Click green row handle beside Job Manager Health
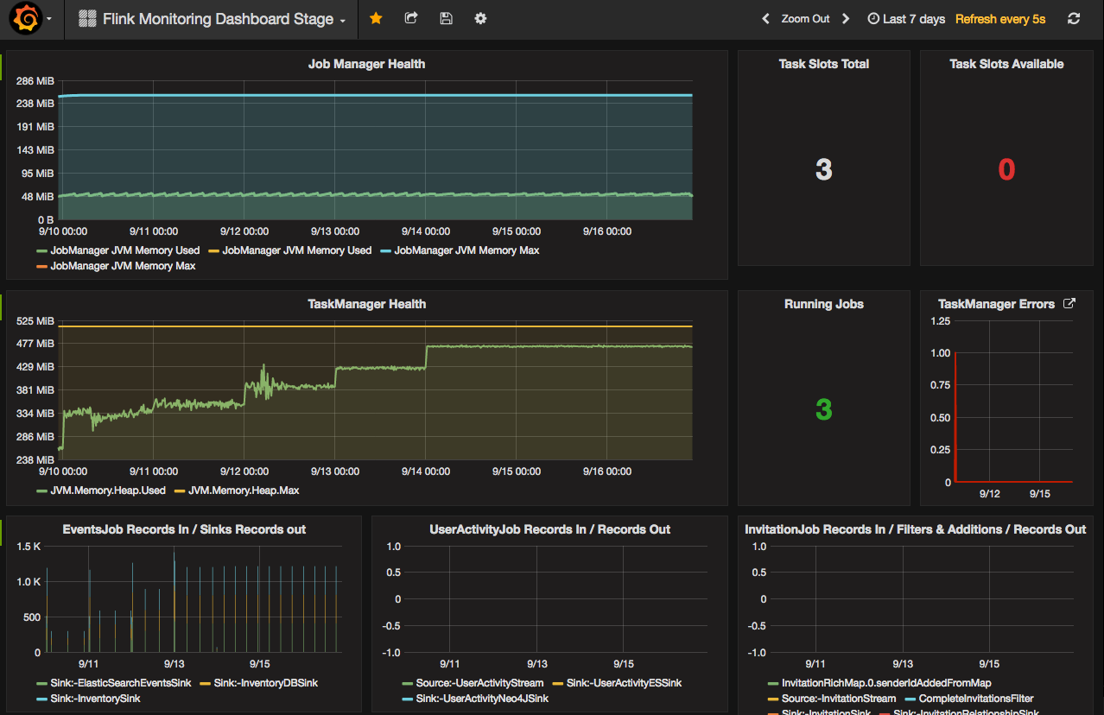This screenshot has height=715, width=1104. pos(1,67)
